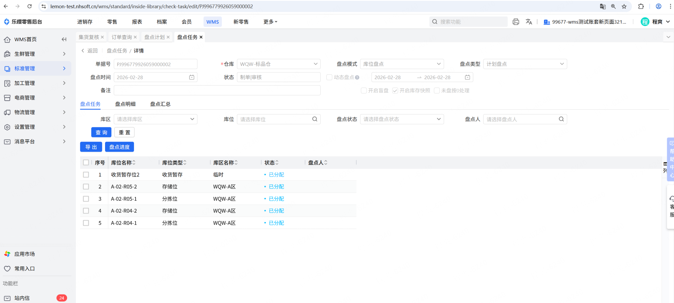Open the calendar icon in 盘点时间 field

(x=192, y=77)
